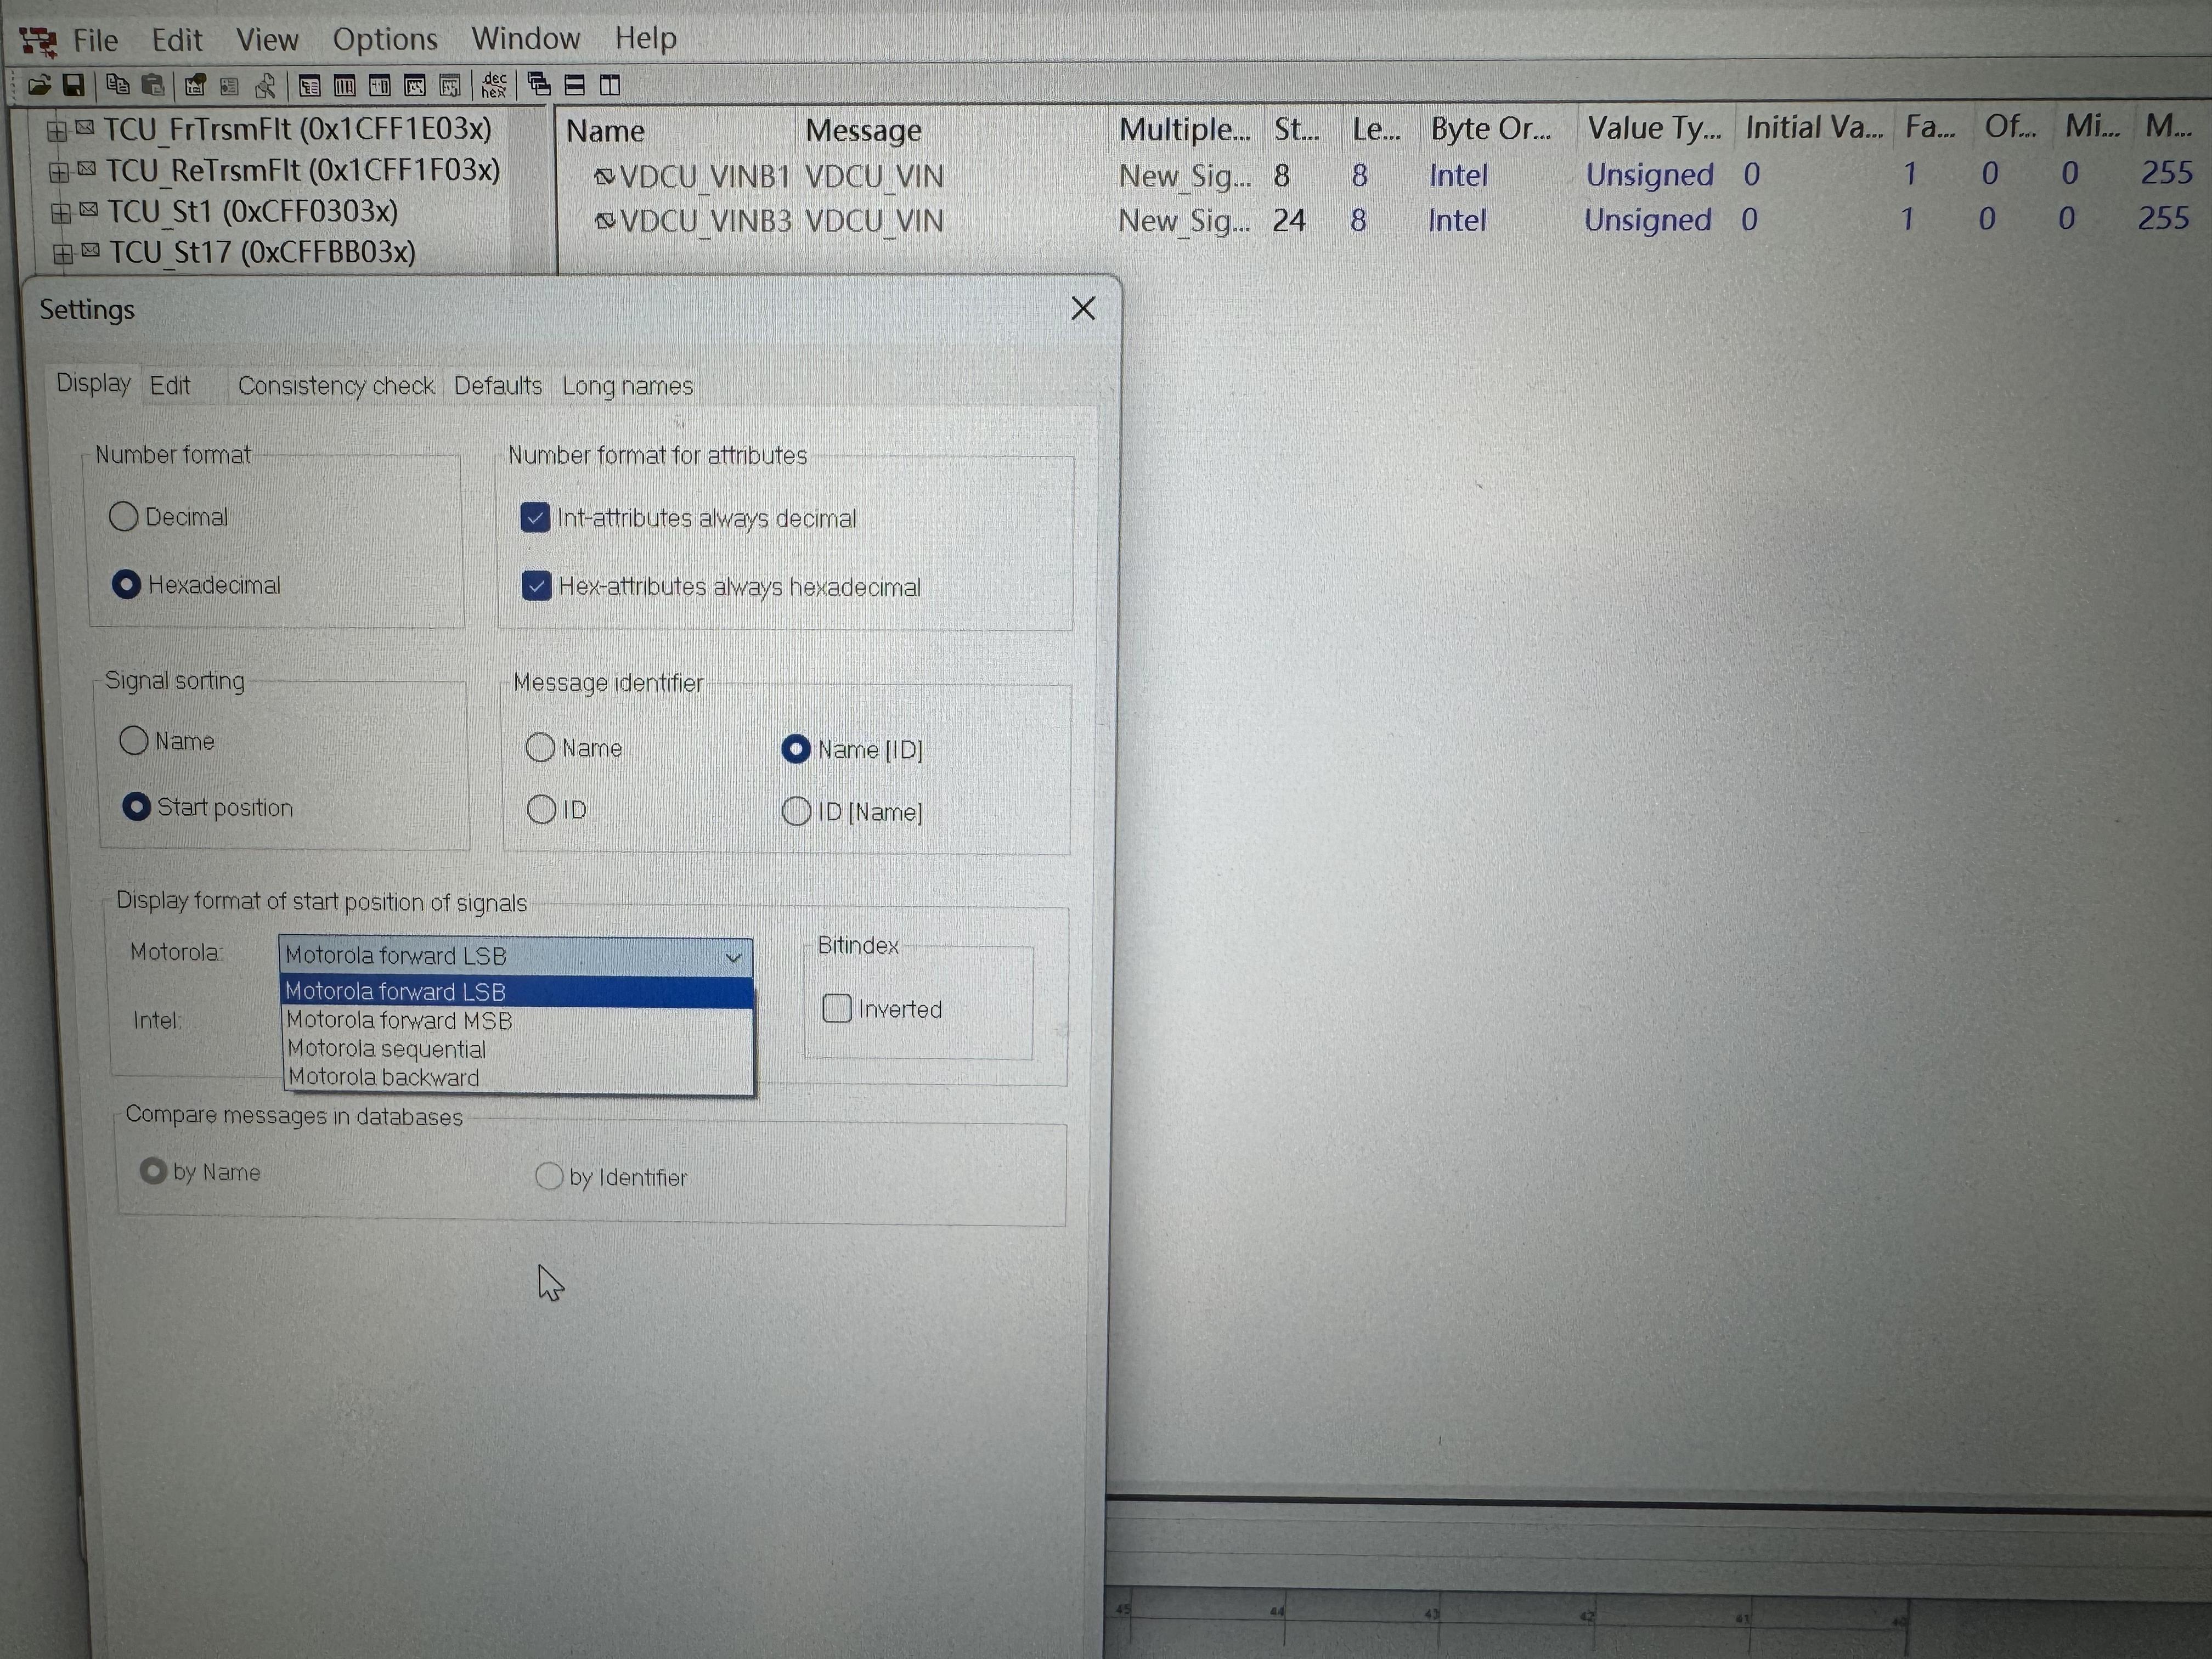The image size is (2212, 1659).
Task: Switch to the Consistency check tab
Action: pyautogui.click(x=335, y=386)
